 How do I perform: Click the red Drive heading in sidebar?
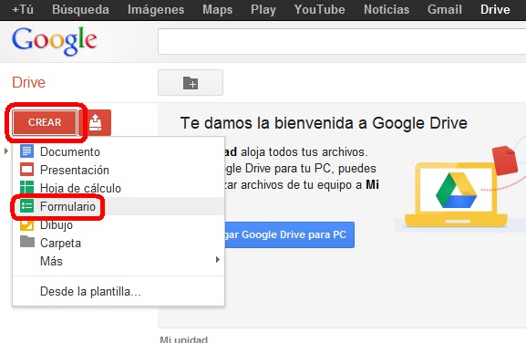[28, 83]
